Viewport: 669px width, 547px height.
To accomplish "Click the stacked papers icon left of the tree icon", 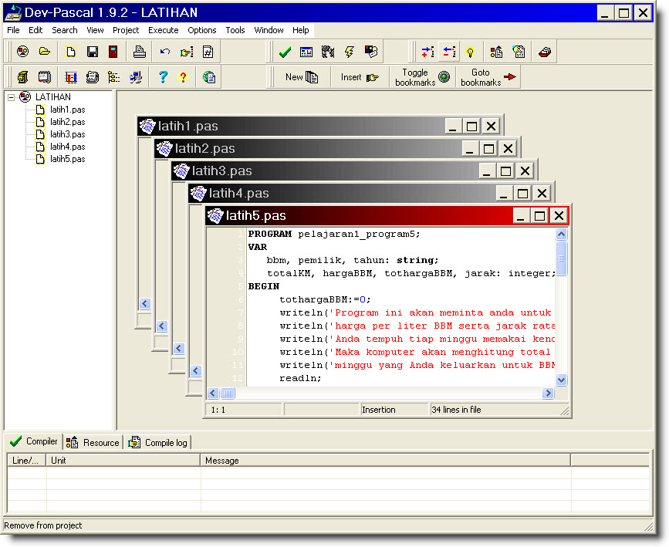I will (x=92, y=77).
